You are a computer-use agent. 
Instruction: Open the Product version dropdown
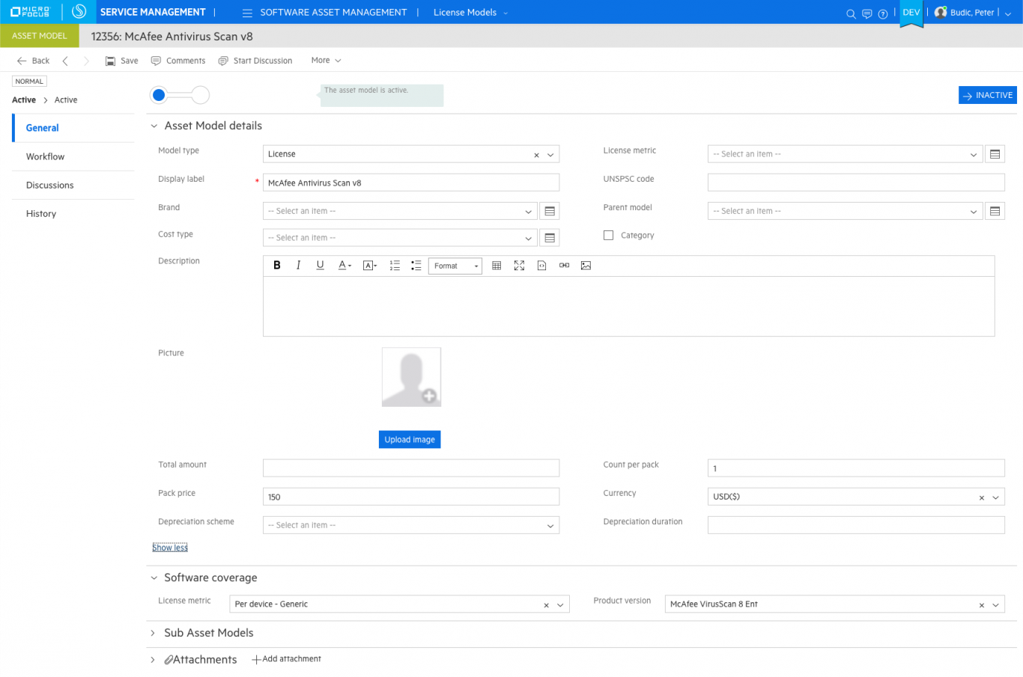(x=996, y=605)
